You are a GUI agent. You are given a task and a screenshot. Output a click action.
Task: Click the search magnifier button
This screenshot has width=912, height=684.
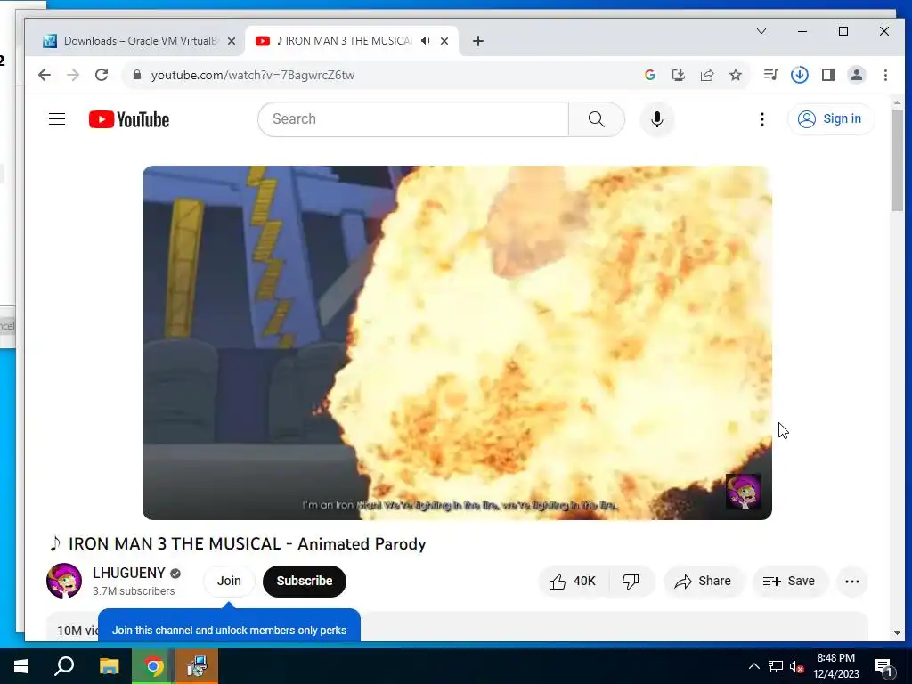click(596, 119)
